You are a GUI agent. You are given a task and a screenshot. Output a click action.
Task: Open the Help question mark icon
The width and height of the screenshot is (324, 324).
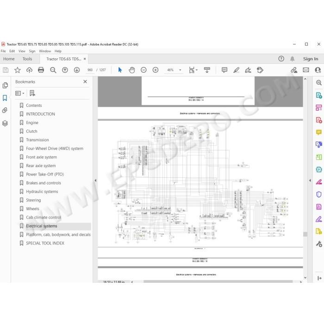point(281,59)
